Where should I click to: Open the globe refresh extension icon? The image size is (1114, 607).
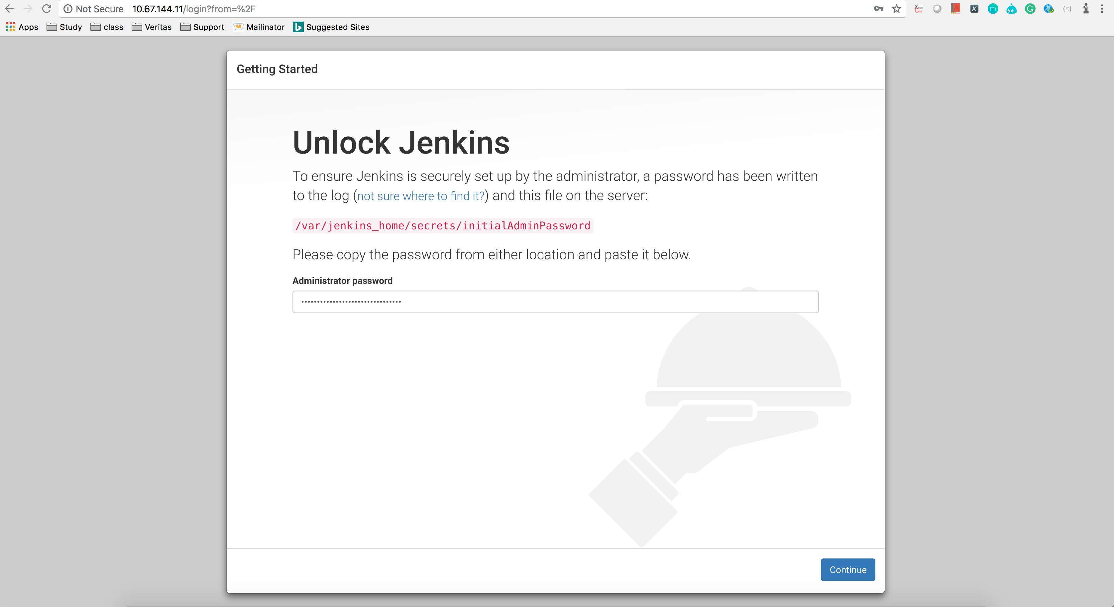(1049, 9)
